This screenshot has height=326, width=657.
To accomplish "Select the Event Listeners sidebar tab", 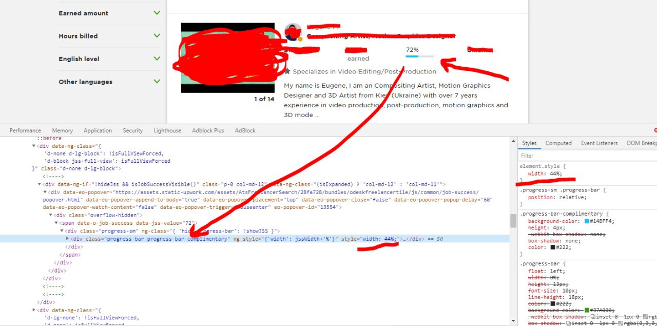I will click(599, 143).
